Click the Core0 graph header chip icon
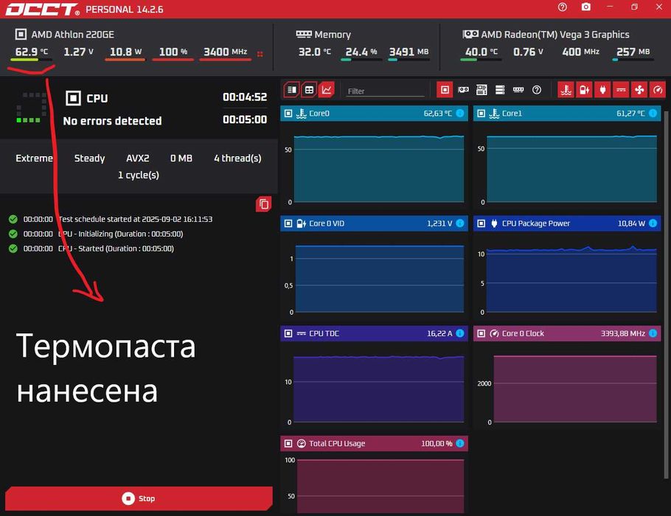Image resolution: width=671 pixels, height=516 pixels. click(288, 114)
